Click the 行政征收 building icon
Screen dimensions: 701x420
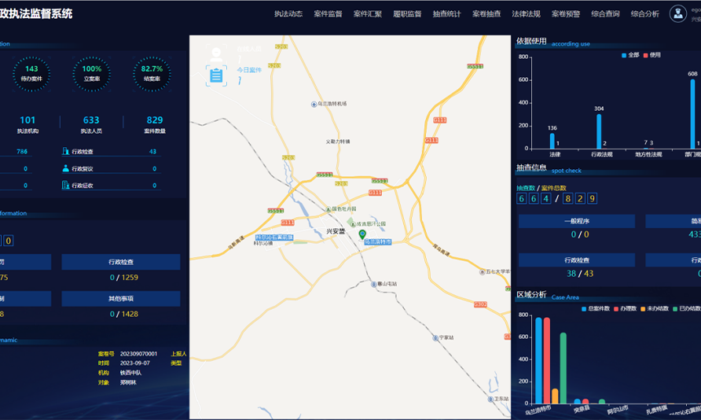pos(65,186)
